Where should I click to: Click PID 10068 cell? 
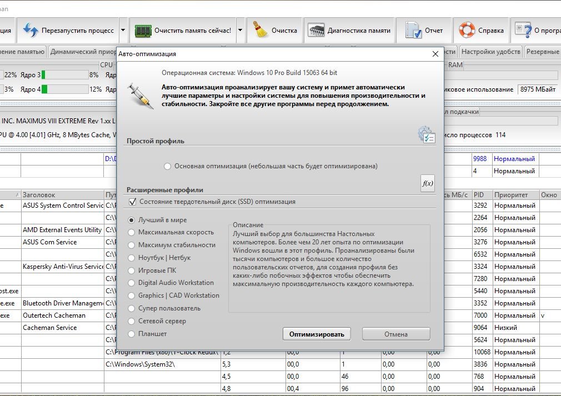(482, 352)
